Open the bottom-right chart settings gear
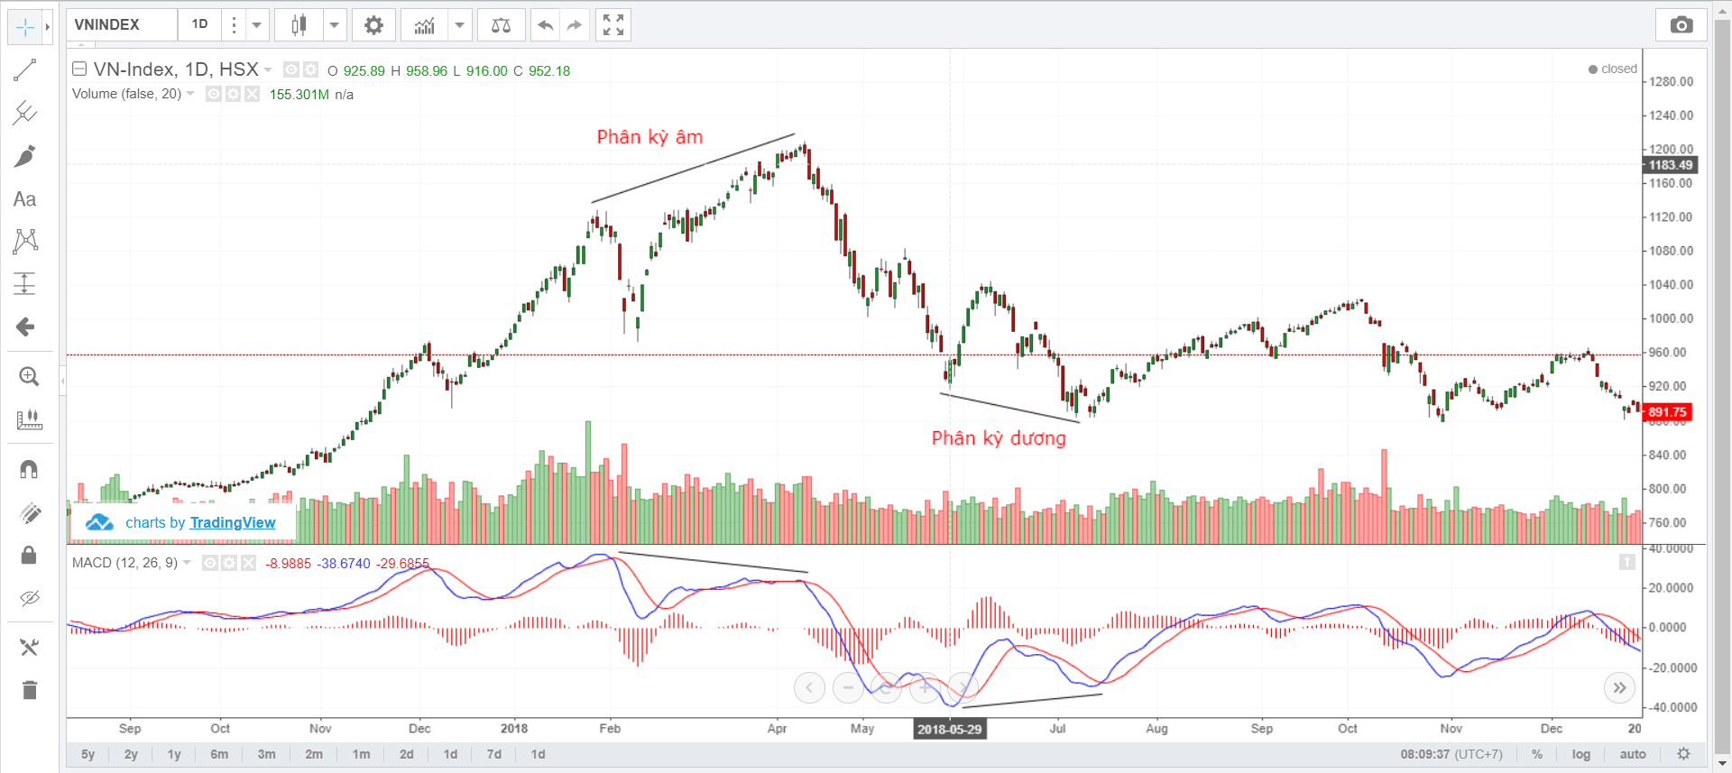 coord(1683,754)
